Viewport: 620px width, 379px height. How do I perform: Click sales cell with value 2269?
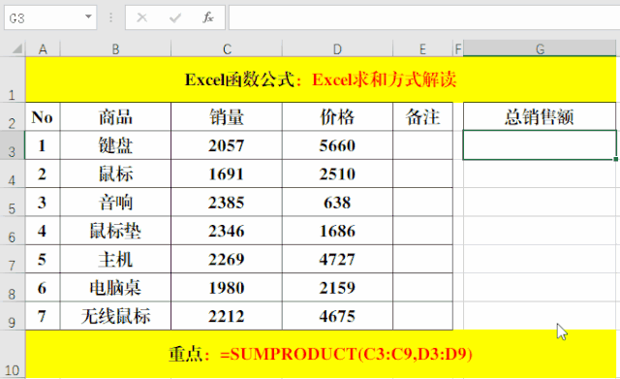227,259
